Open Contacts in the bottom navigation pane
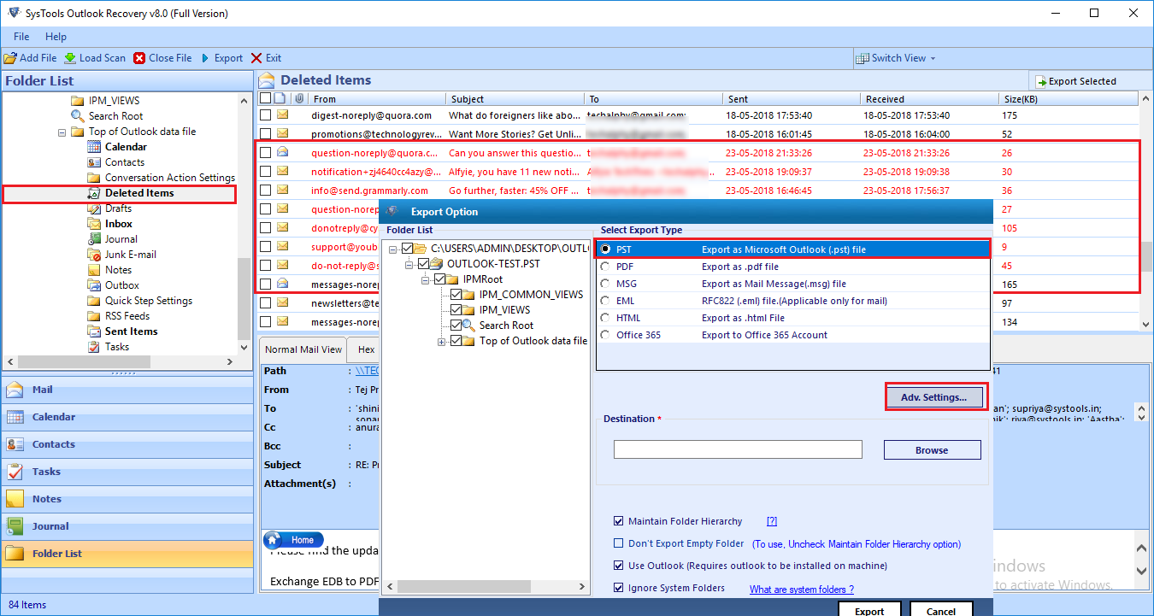Viewport: 1154px width, 616px height. 53,444
